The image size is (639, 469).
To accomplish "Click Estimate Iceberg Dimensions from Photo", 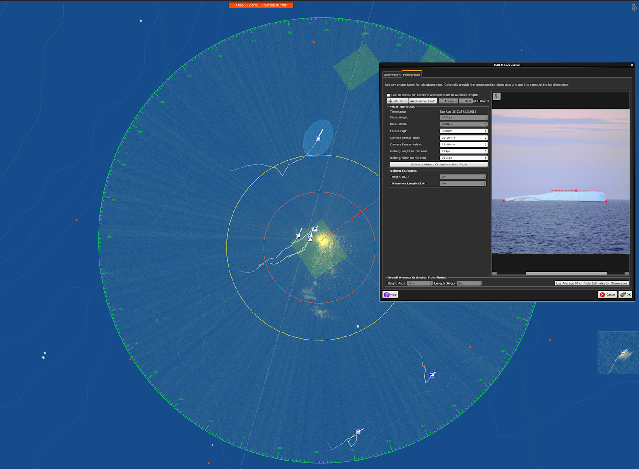I will coord(439,164).
